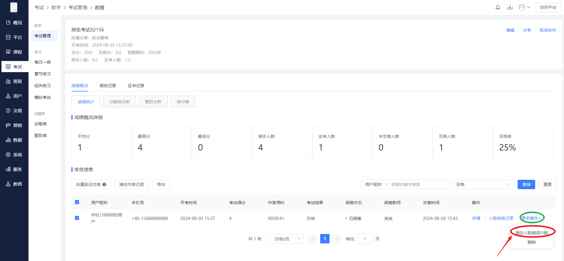The image size is (564, 261).
Task: Uncheck the row for 手机158888的用户
Action: coord(77,218)
